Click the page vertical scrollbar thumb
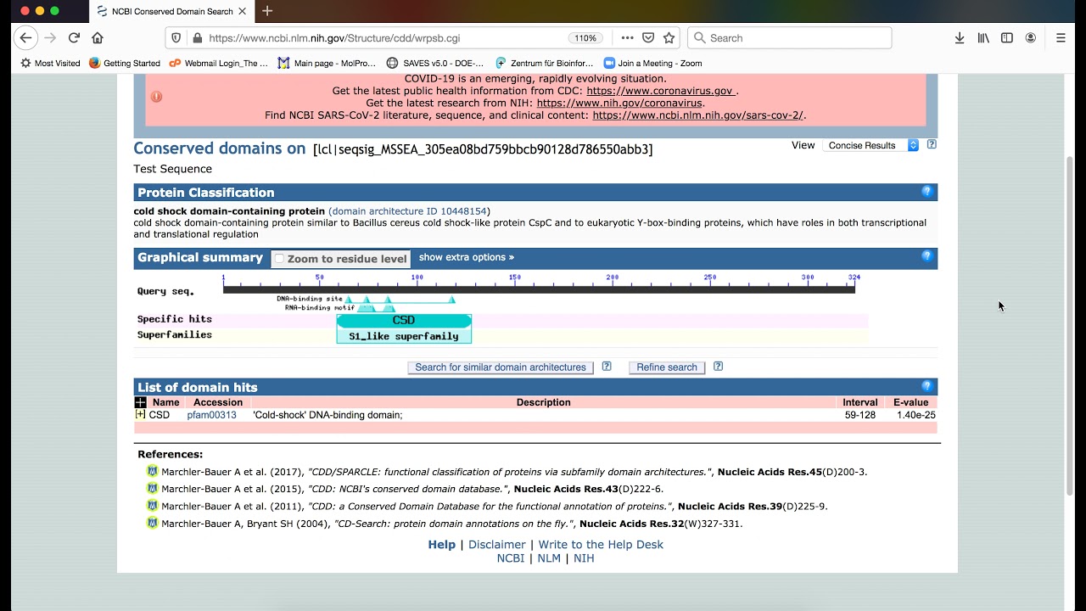 [x=1070, y=326]
